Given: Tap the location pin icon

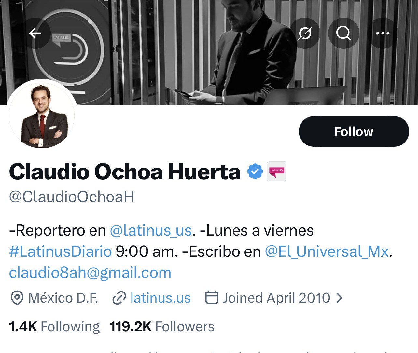Looking at the screenshot, I should click(17, 298).
